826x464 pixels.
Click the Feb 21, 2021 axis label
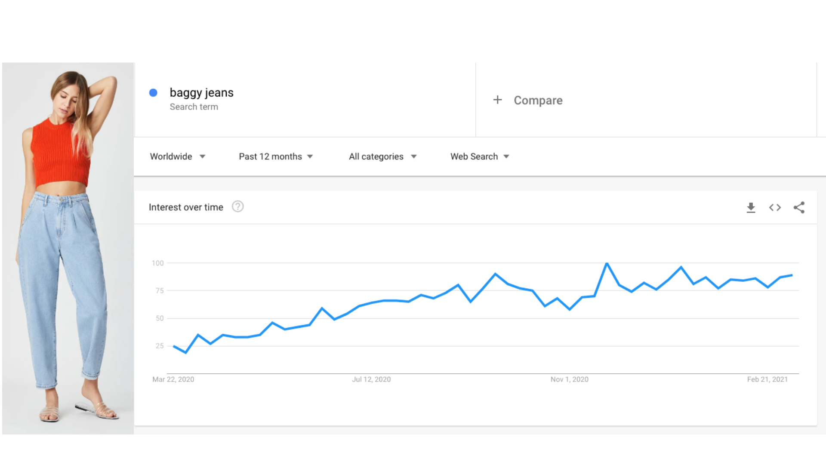(x=767, y=379)
